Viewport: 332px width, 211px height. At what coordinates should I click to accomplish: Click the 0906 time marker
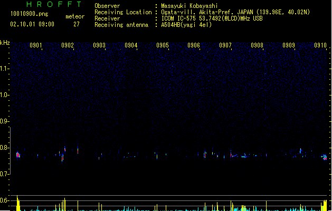pos(194,45)
